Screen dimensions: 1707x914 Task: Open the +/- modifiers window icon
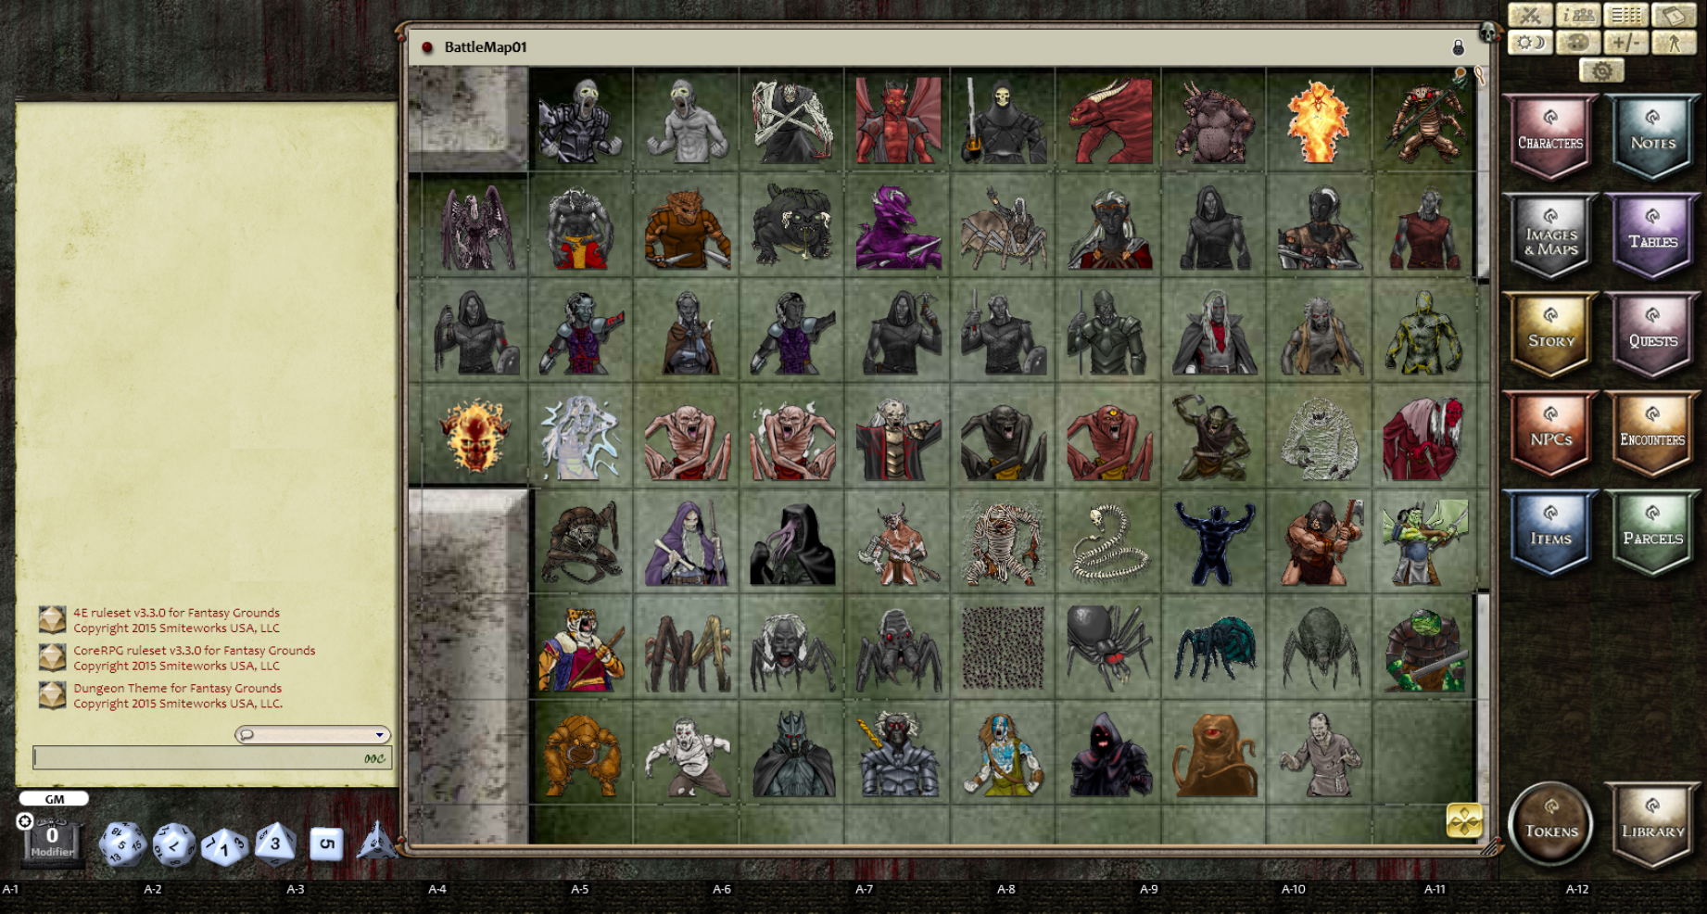[1628, 41]
